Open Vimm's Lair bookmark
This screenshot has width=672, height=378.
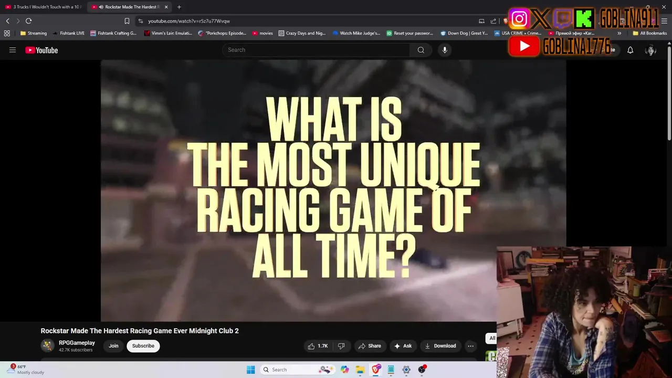[169, 33]
